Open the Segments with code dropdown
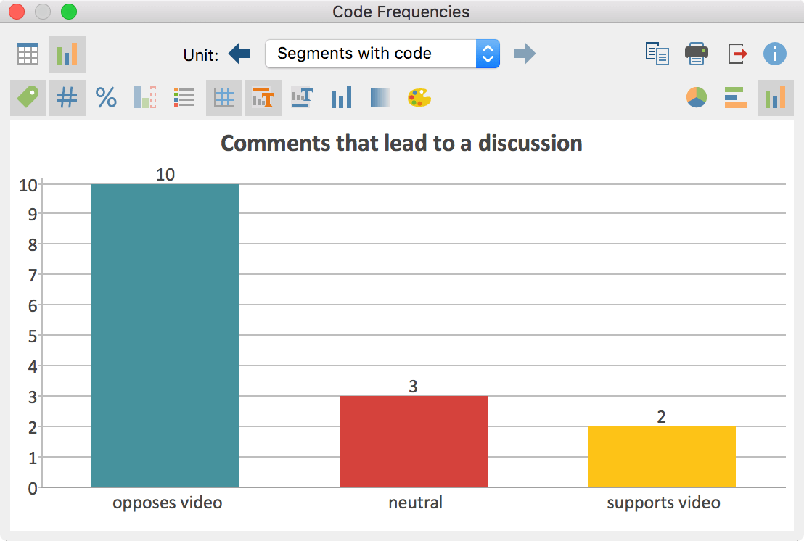Viewport: 804px width, 541px height. pos(382,54)
